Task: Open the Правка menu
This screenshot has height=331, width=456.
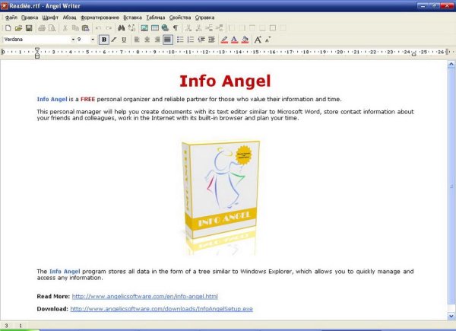Action: (x=30, y=18)
